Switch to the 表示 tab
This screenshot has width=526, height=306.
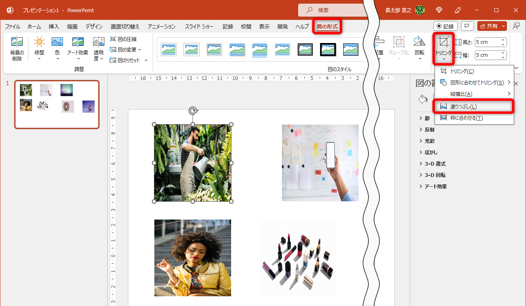coord(264,26)
